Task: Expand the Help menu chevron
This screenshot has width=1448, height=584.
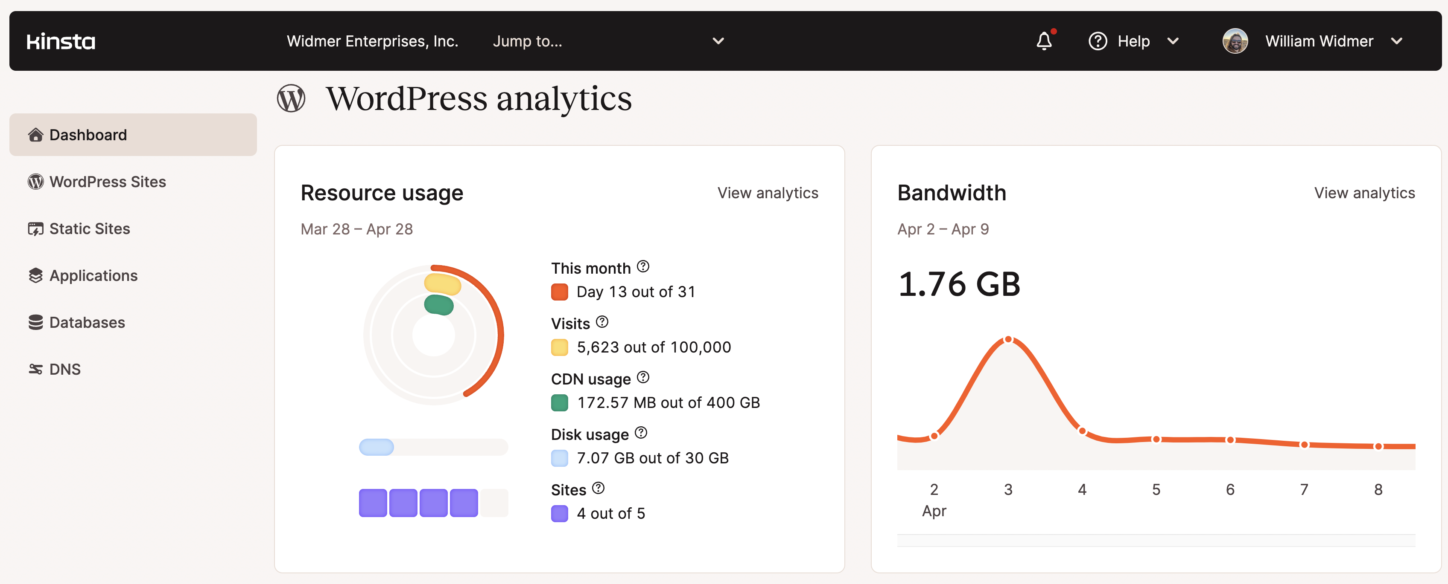Action: (x=1173, y=41)
